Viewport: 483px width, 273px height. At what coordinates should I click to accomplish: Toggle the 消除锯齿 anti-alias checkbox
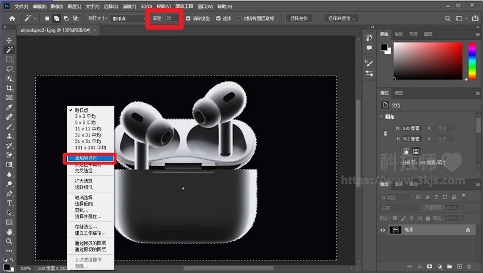pos(188,19)
